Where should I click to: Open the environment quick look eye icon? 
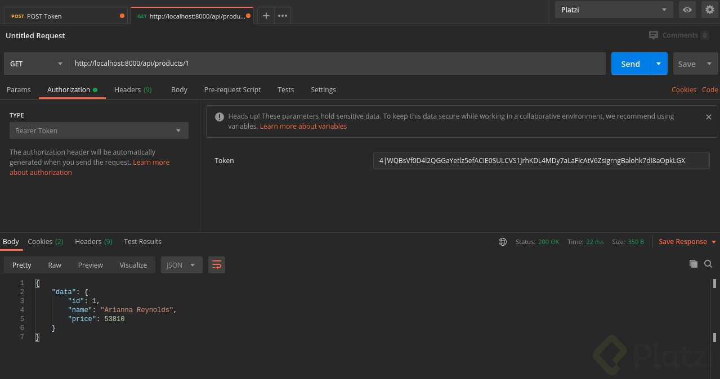(x=687, y=10)
